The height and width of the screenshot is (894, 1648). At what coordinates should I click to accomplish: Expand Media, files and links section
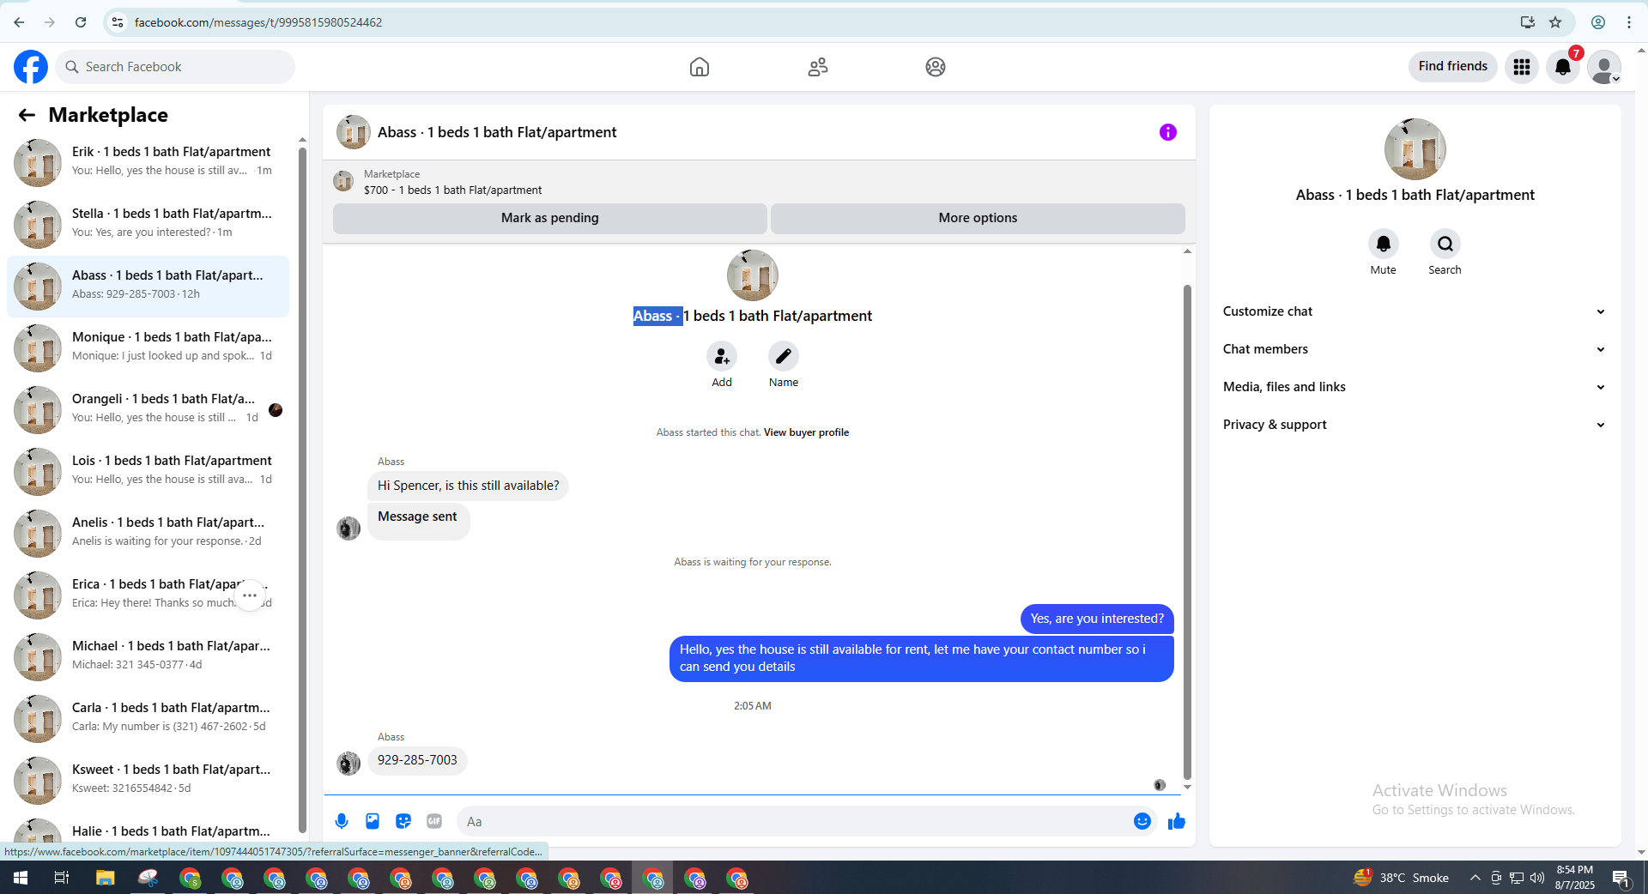(1415, 387)
